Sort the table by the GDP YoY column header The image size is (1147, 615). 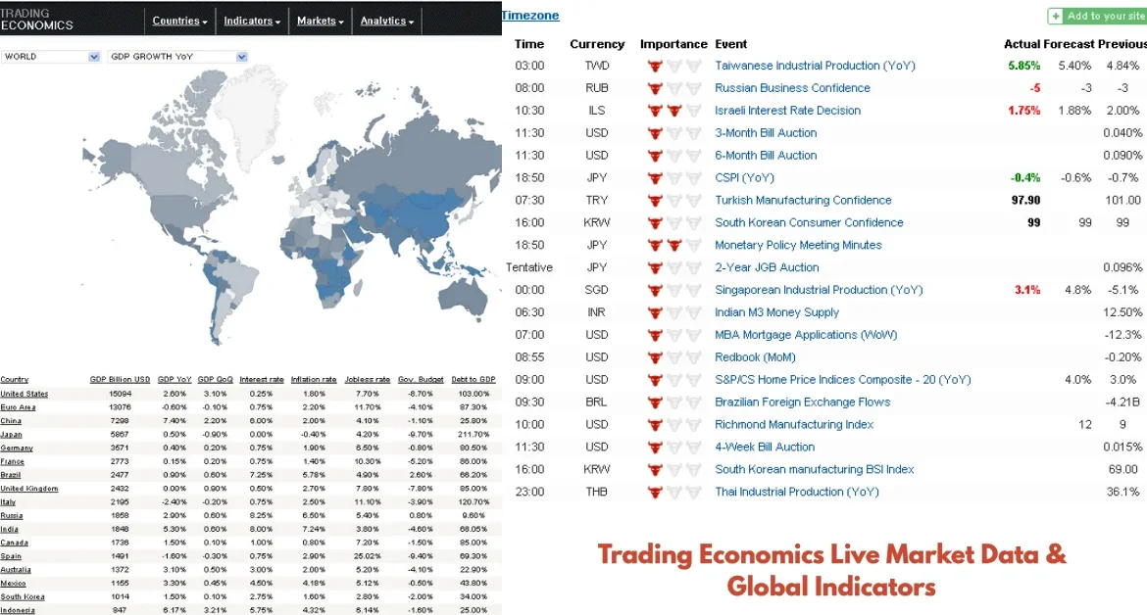click(174, 380)
